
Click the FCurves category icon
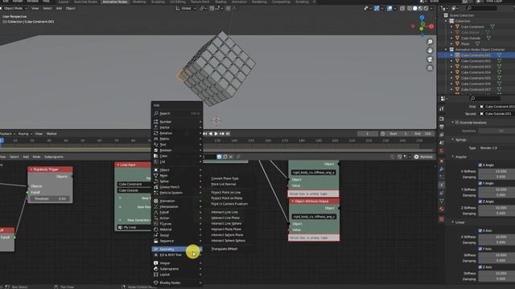click(156, 224)
